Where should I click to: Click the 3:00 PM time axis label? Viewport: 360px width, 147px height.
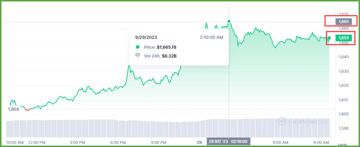(x=77, y=142)
